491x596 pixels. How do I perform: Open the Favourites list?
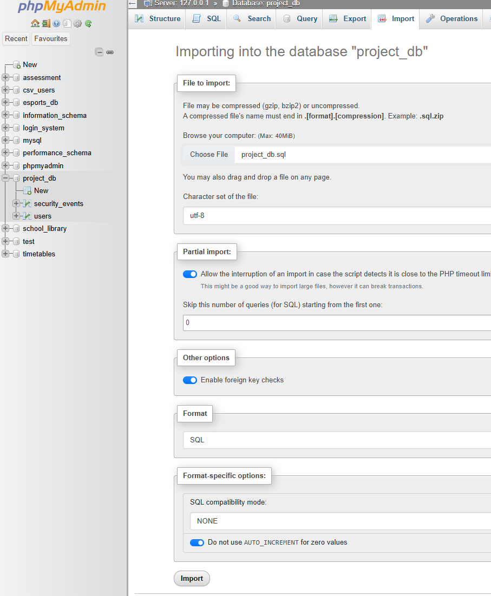point(50,39)
